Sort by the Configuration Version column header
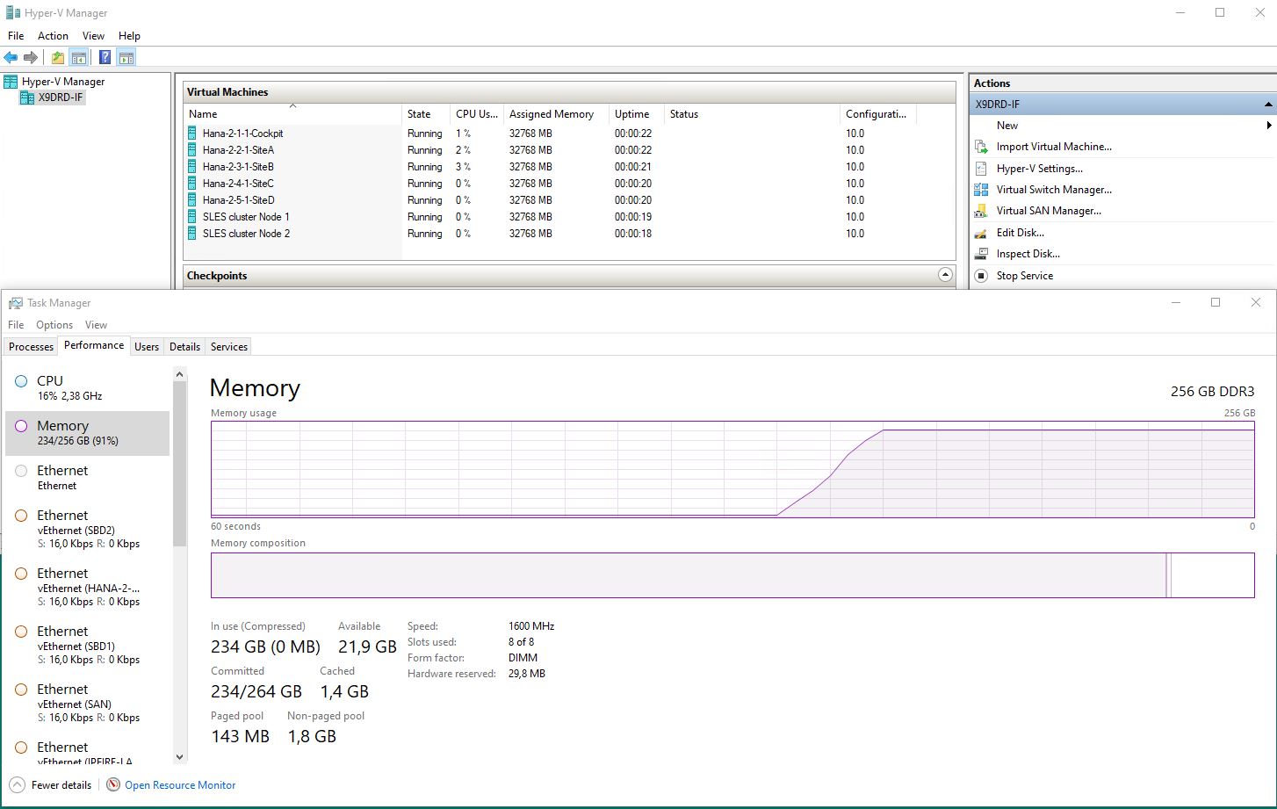Screen dimensions: 1277x809 tap(877, 114)
